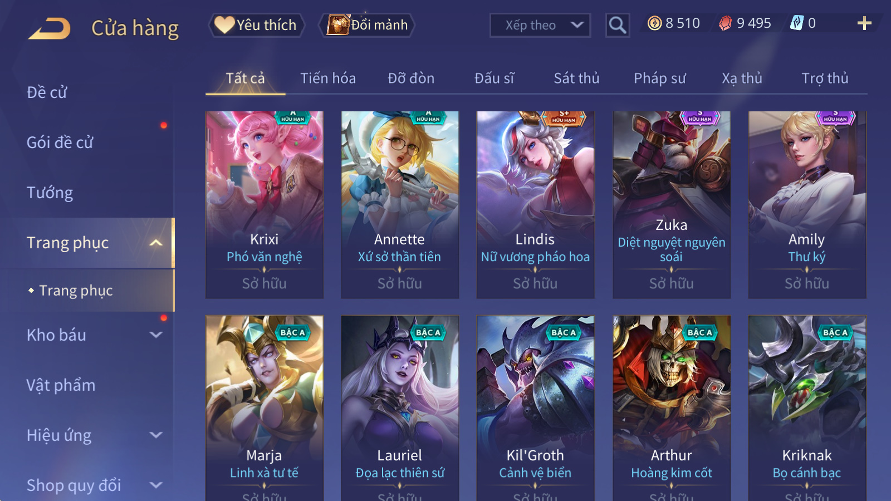The image size is (891, 501).
Task: Tap the gold coin balance icon
Action: (x=655, y=23)
